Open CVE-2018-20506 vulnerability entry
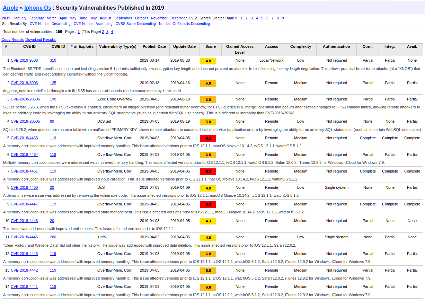 coord(25,99)
